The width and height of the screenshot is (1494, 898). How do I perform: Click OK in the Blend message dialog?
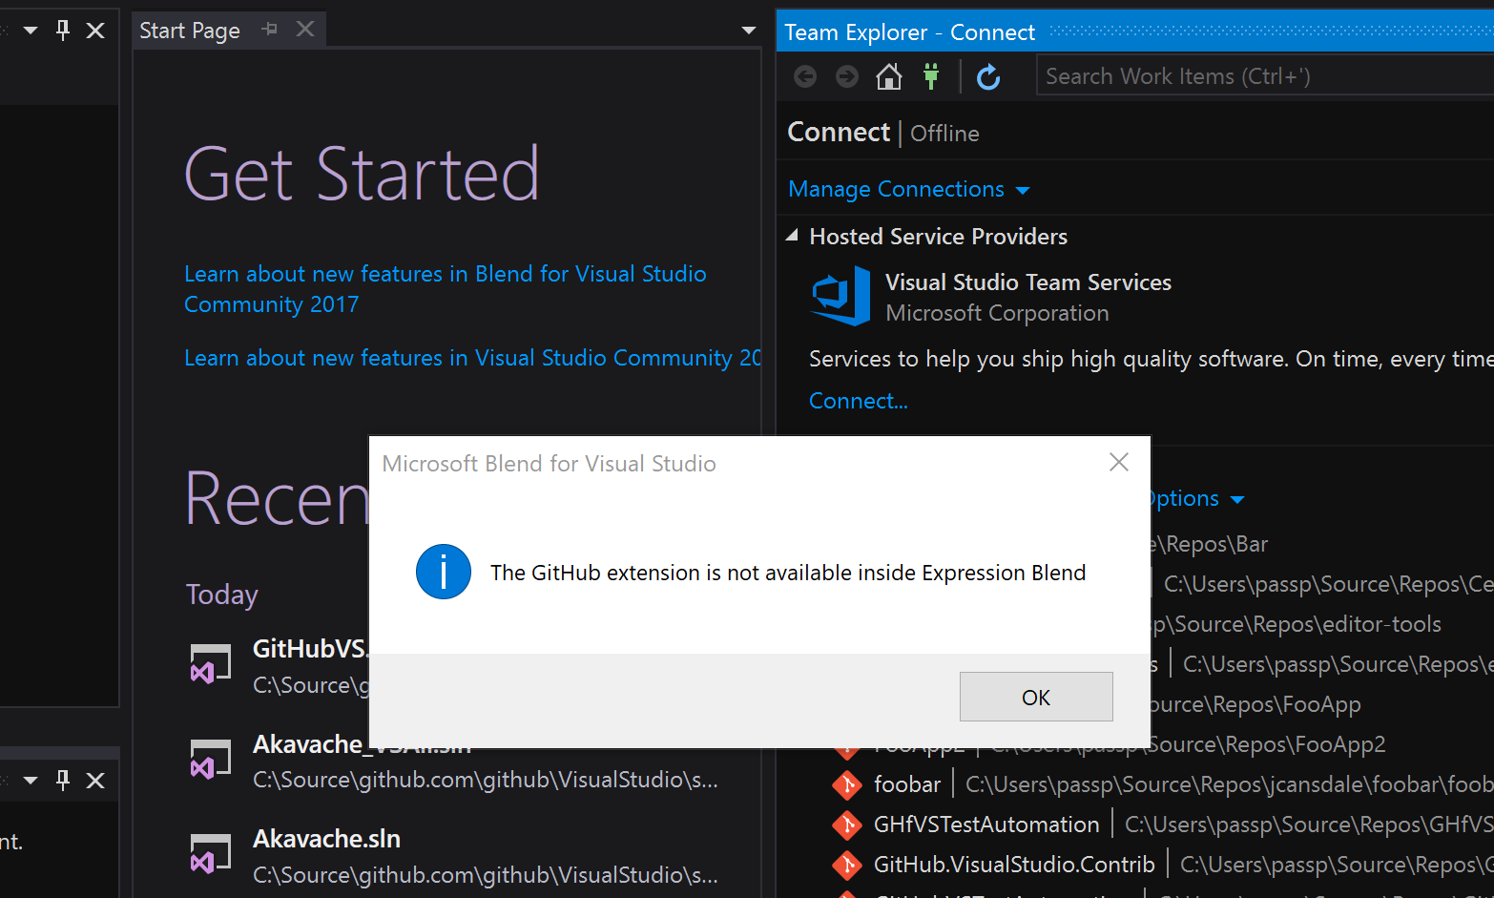click(1036, 697)
